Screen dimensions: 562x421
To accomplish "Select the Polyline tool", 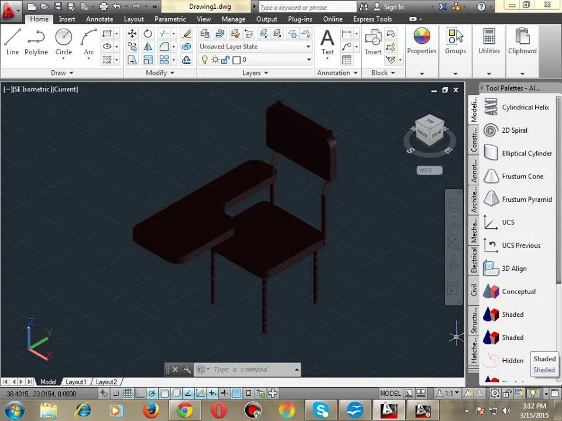I will pos(36,42).
